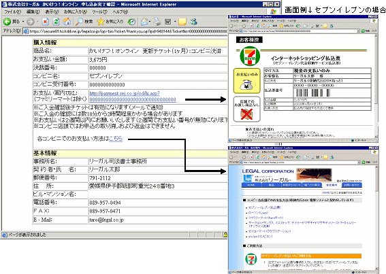Click the History/Media globe icon in main toolbar

coord(131,22)
